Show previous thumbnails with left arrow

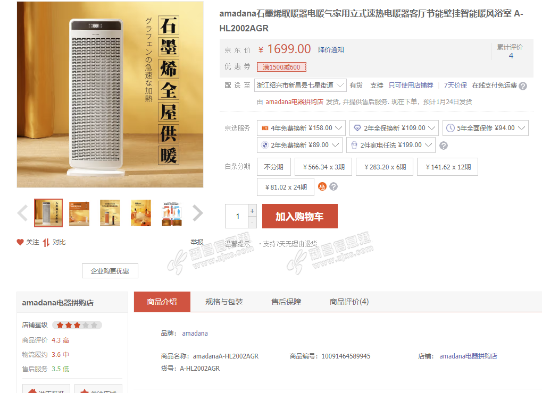[22, 213]
